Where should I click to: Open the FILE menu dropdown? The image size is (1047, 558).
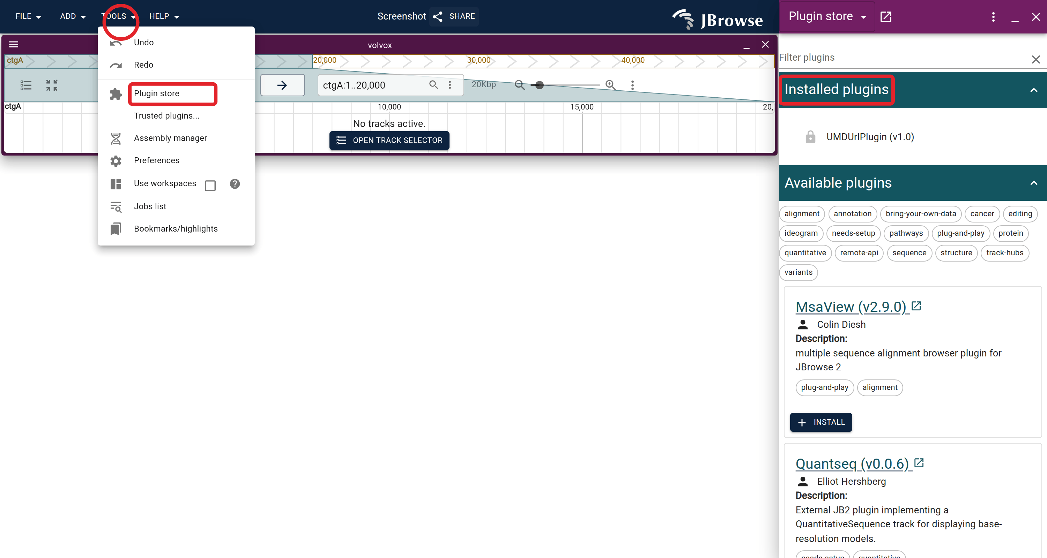coord(29,16)
